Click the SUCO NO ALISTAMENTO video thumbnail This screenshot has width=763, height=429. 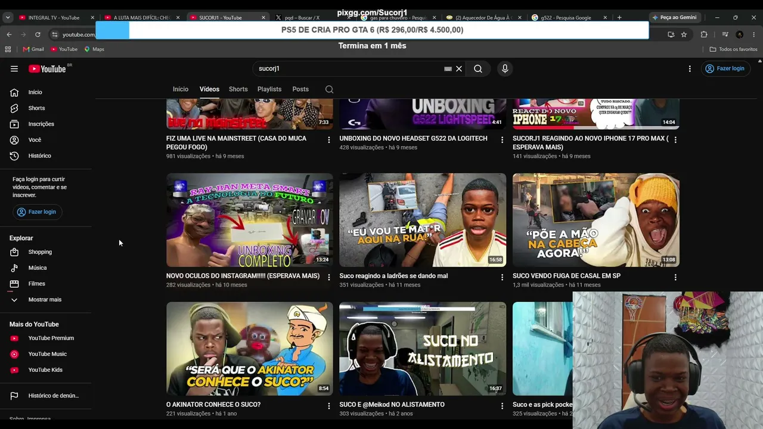423,349
